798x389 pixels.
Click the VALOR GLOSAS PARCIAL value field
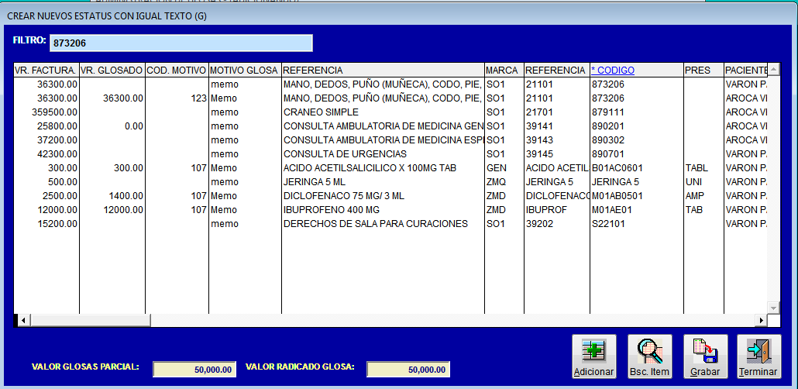pos(194,370)
